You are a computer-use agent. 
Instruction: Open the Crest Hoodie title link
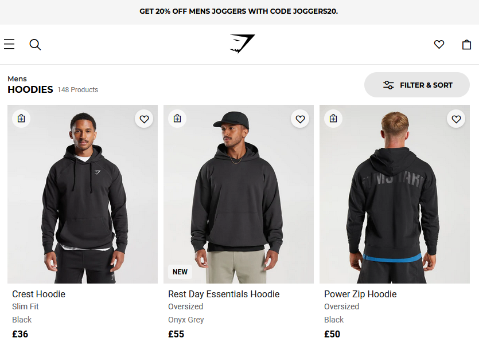[x=39, y=294]
